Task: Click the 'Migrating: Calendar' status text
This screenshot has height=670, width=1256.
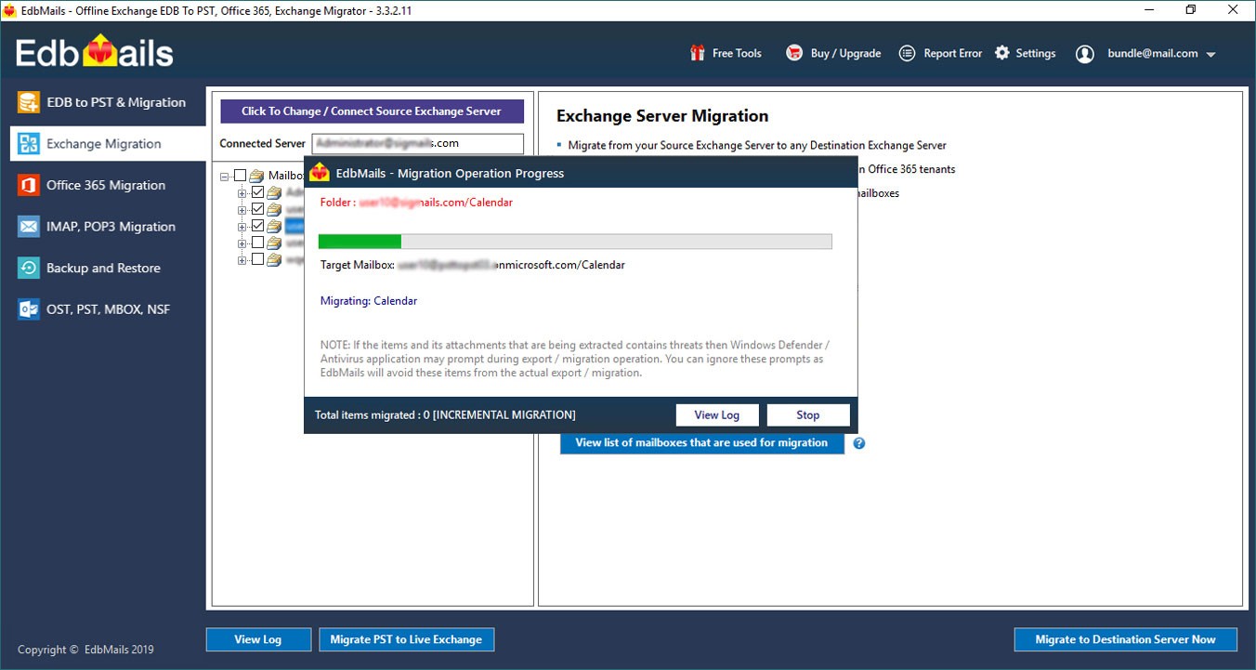Action: [x=369, y=301]
